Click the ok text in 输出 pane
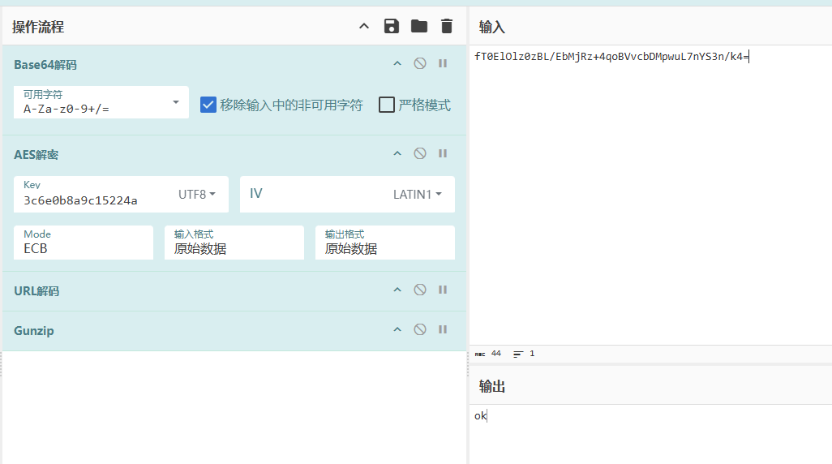 click(480, 415)
